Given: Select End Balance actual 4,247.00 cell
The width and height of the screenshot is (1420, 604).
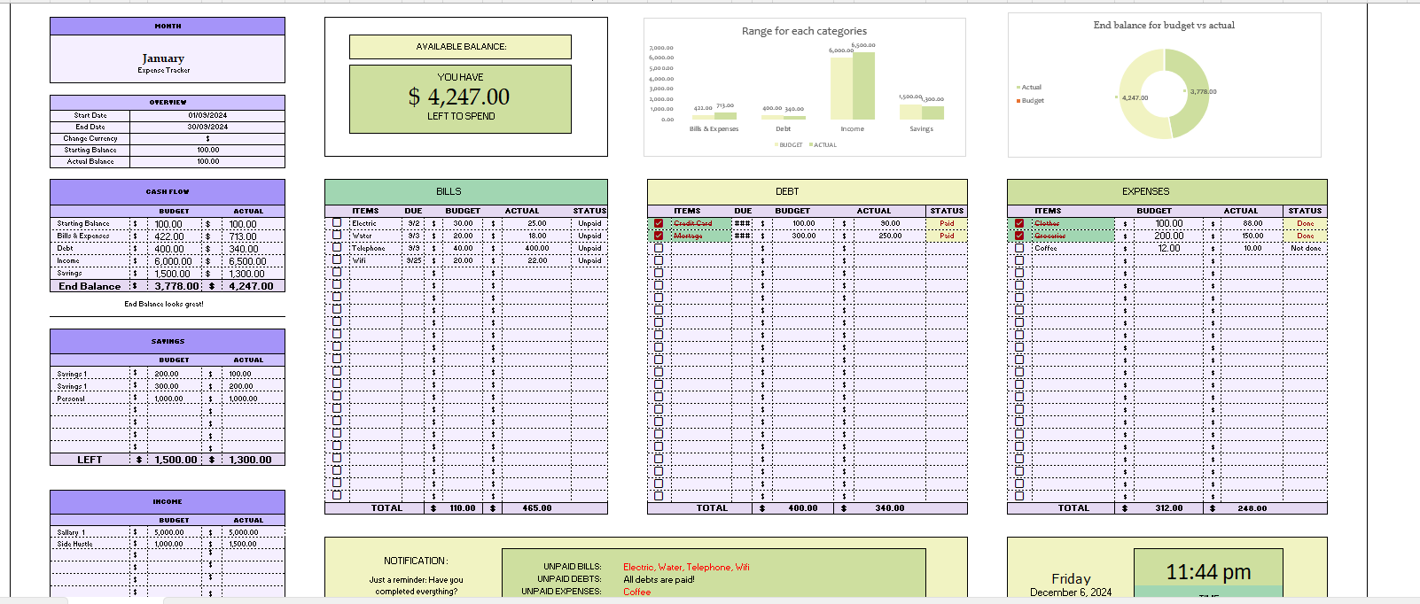Looking at the screenshot, I should pyautogui.click(x=251, y=286).
